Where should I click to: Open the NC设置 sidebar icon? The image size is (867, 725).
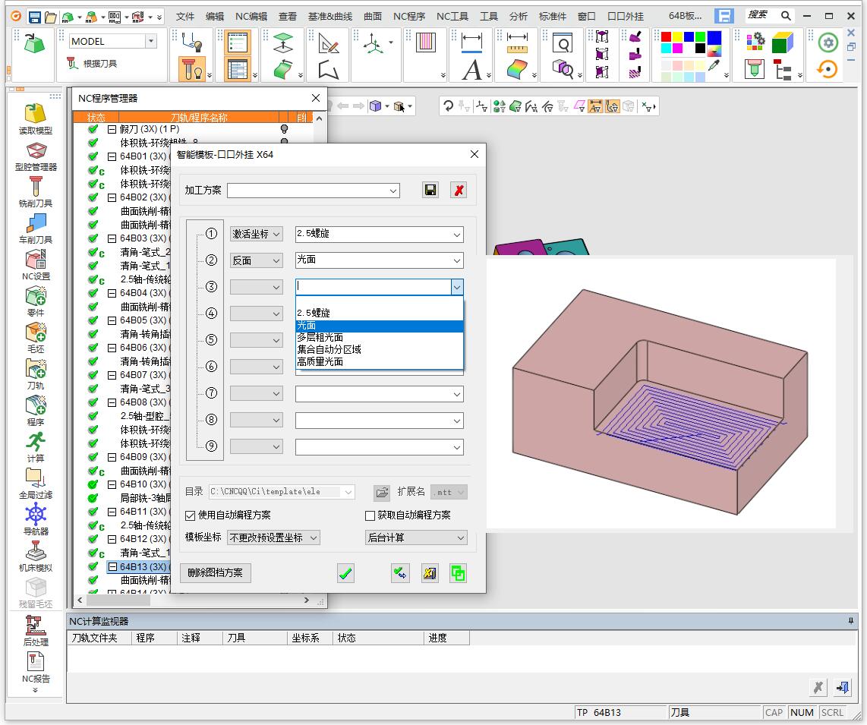36,260
